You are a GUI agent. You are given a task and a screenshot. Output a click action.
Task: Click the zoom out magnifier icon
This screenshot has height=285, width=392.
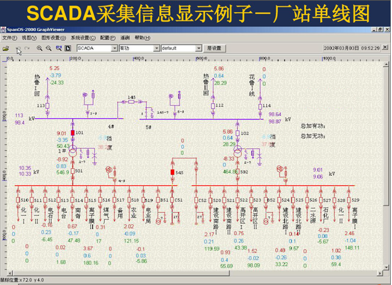pos(48,48)
